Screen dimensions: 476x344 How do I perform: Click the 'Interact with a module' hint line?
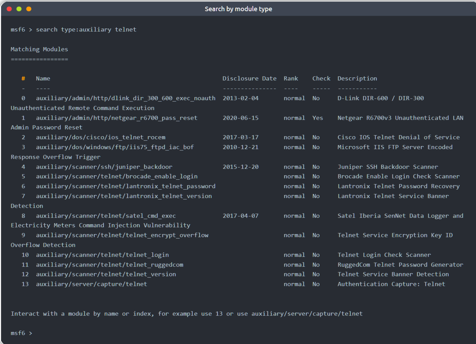coord(187,314)
